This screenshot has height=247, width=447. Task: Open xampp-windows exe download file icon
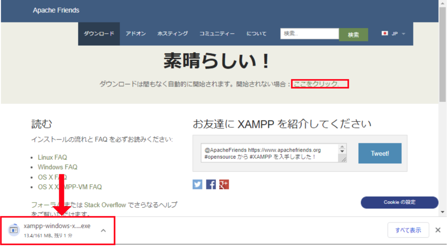(x=14, y=229)
